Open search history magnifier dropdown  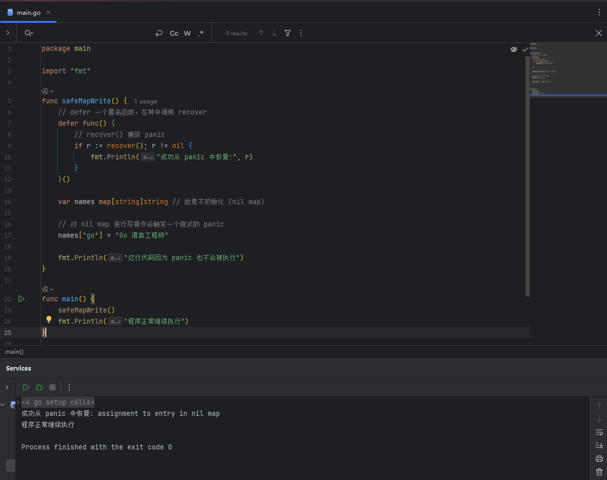29,33
